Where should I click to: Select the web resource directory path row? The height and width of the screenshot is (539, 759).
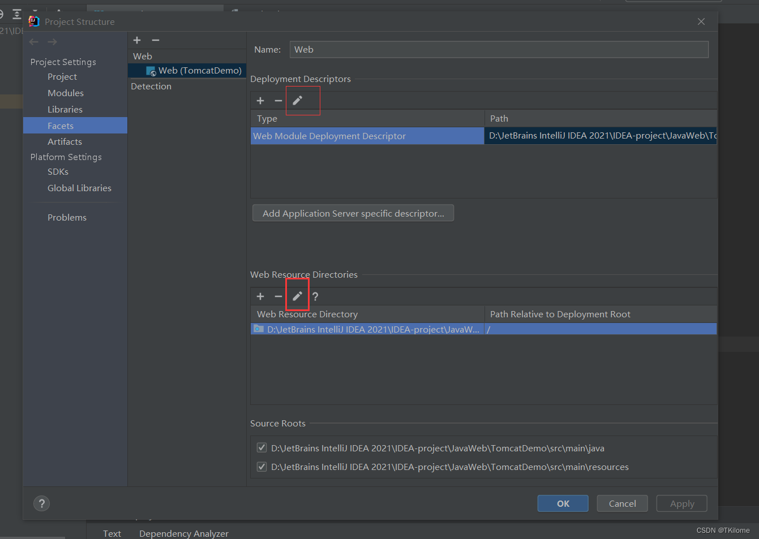pos(367,329)
